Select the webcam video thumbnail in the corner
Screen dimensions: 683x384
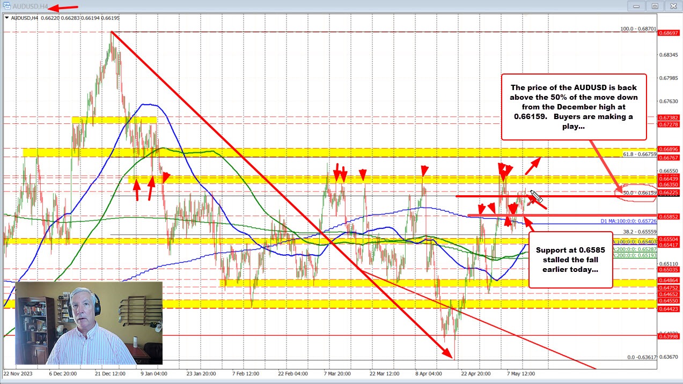[89, 322]
